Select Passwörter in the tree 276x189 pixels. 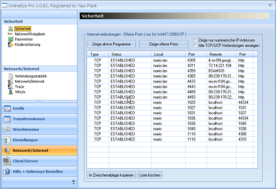point(24,39)
